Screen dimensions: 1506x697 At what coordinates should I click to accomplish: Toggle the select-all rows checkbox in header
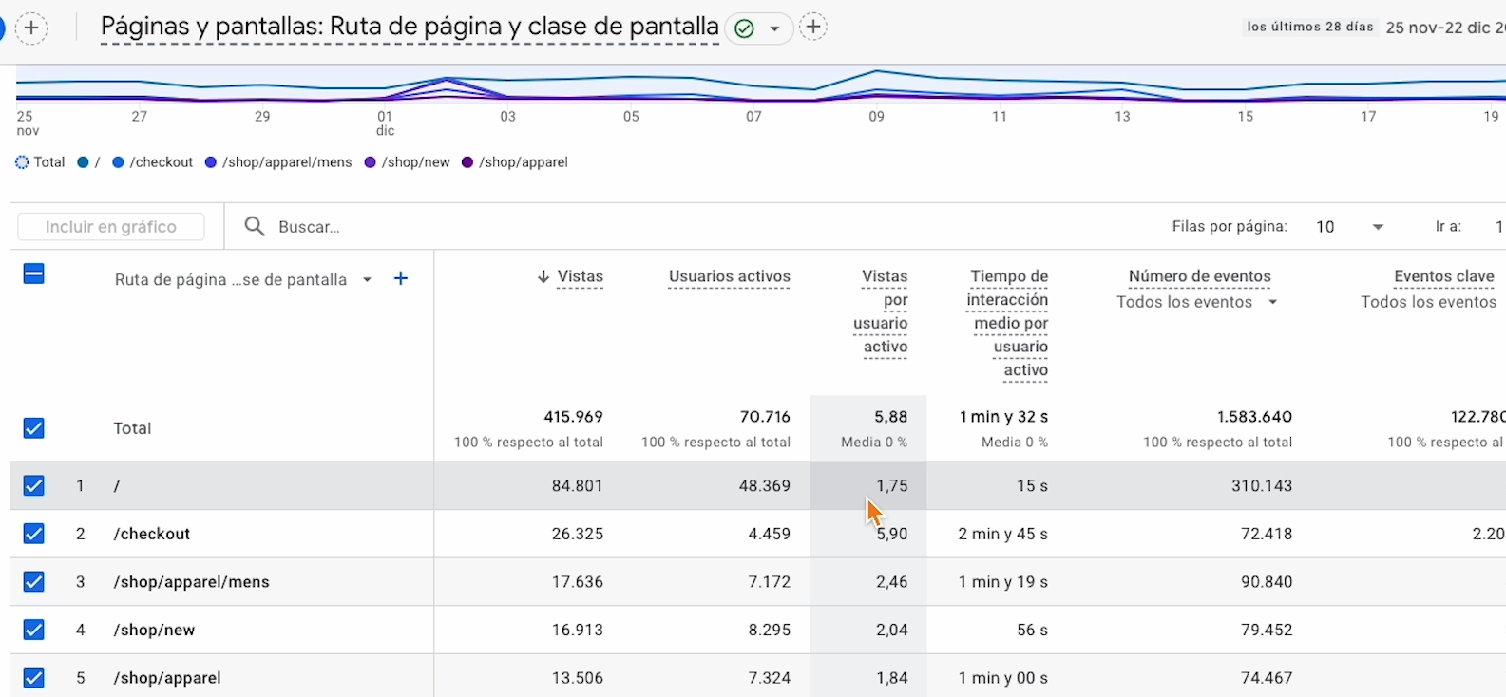(34, 274)
